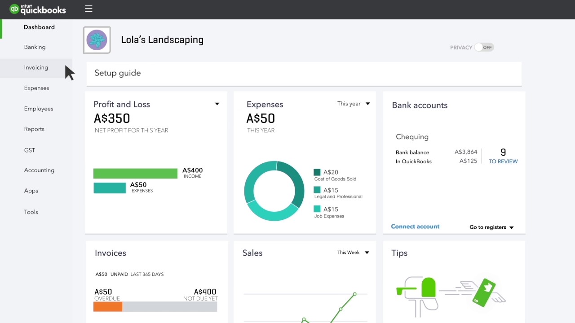Open the Employees section
The height and width of the screenshot is (323, 575).
(39, 109)
